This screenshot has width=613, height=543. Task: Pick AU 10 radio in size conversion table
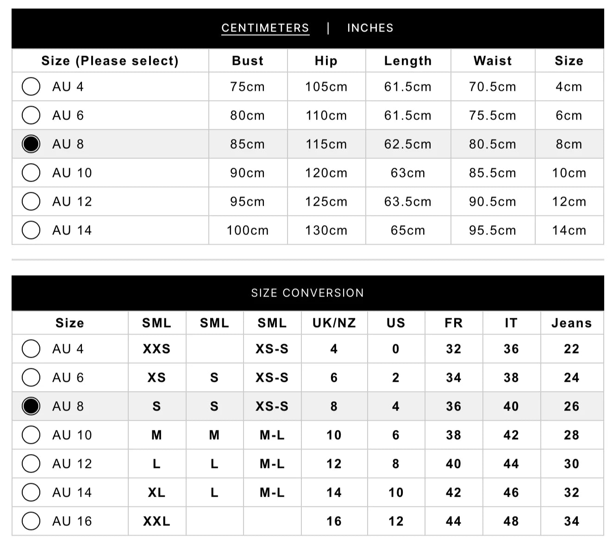tap(31, 435)
